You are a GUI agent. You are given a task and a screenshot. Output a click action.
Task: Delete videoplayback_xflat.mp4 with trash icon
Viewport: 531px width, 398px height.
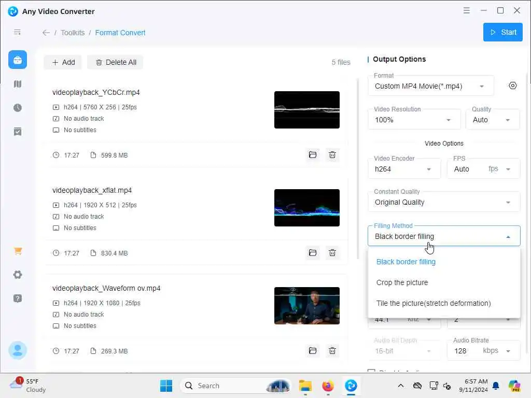(332, 253)
